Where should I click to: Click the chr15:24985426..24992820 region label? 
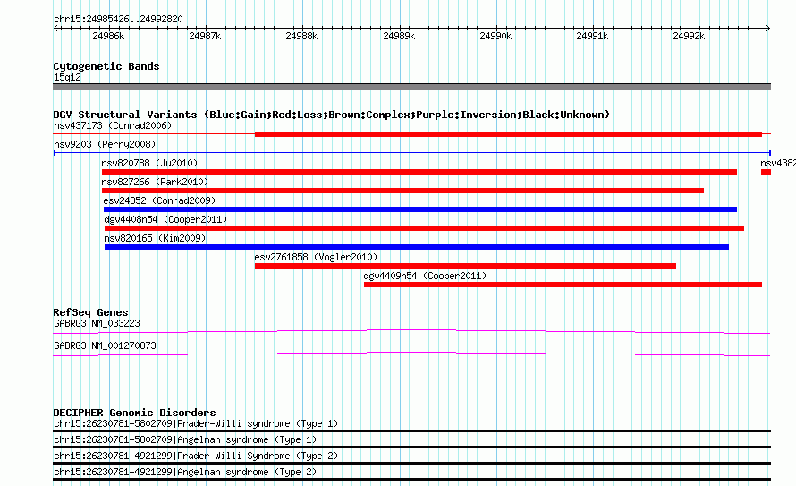(118, 19)
